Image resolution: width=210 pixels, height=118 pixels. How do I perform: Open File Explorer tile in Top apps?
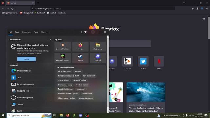pyautogui.click(x=98, y=47)
